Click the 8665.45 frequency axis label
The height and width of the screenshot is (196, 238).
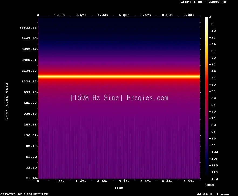tap(29, 38)
